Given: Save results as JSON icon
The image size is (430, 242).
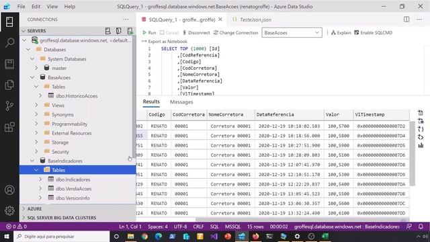Looking at the screenshot, I should [421, 129].
